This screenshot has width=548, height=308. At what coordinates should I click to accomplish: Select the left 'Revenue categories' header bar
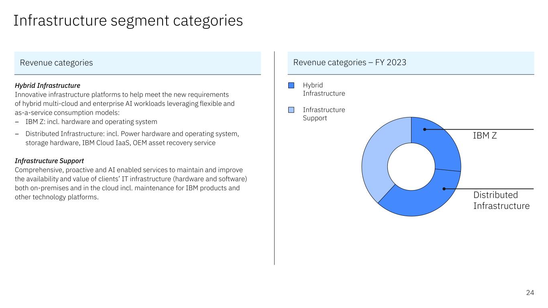137,63
